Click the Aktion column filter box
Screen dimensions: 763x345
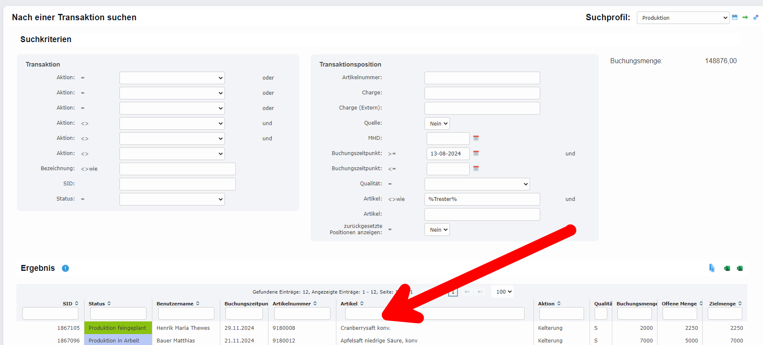click(x=562, y=313)
